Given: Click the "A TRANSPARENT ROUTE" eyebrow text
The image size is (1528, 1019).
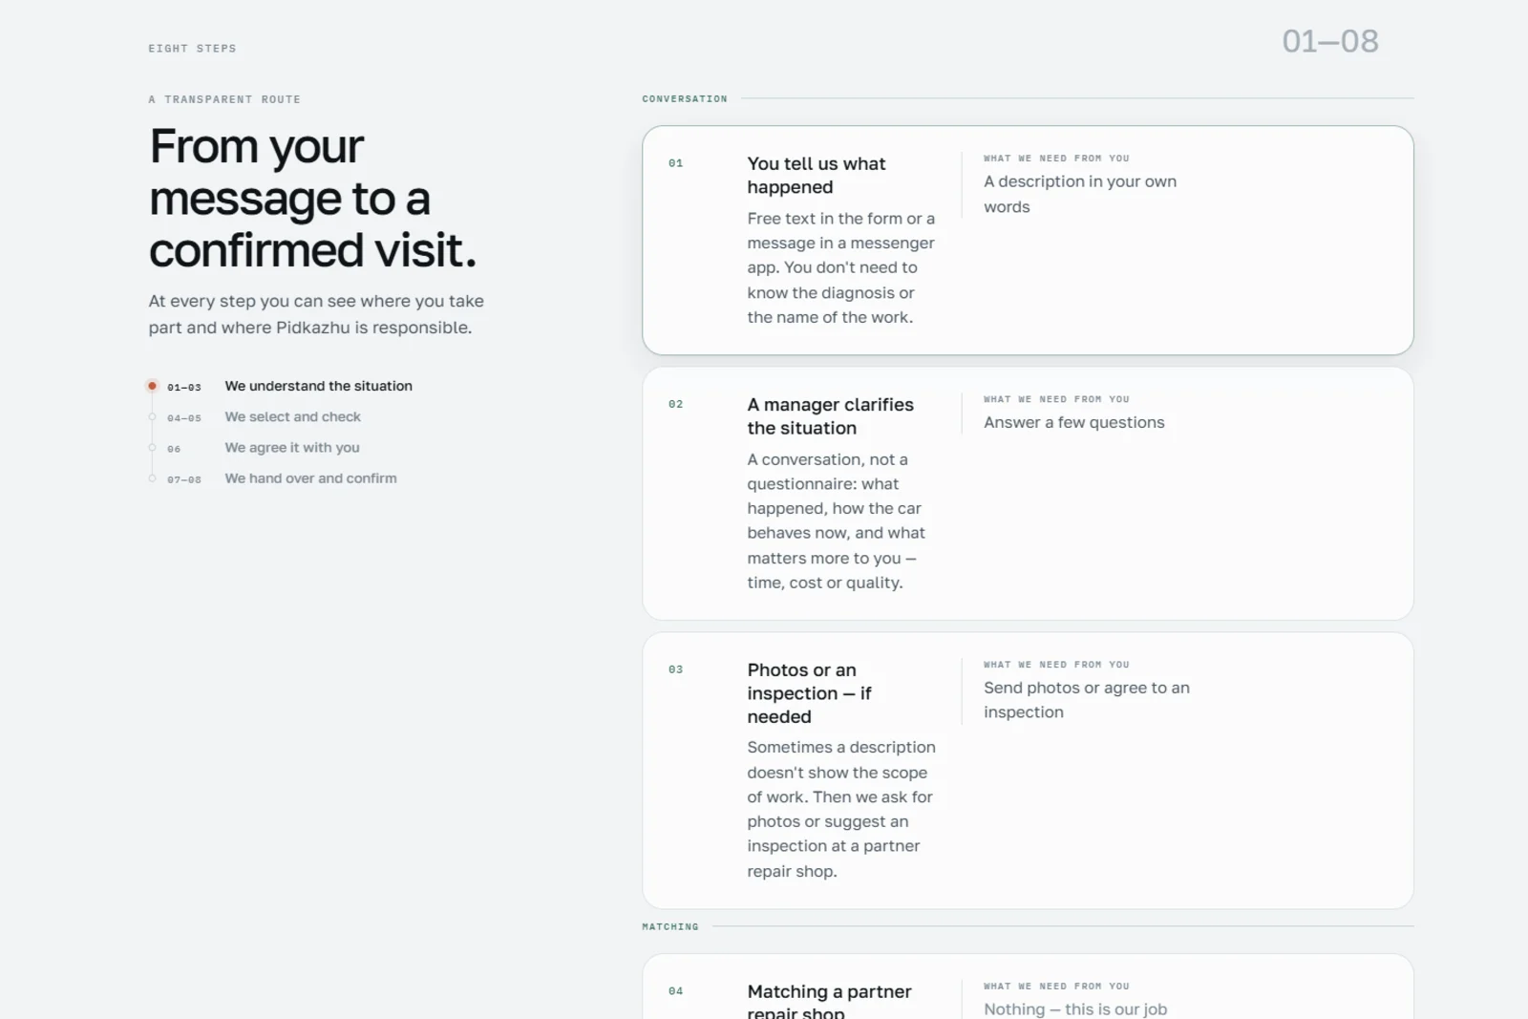Looking at the screenshot, I should point(224,99).
